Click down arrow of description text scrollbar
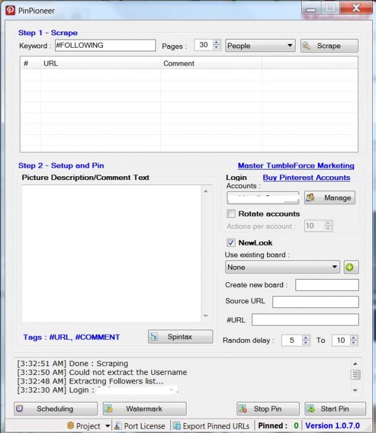Viewport: 376px width, 433px height. 206,315
